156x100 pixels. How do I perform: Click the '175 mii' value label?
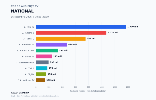[53, 68]
